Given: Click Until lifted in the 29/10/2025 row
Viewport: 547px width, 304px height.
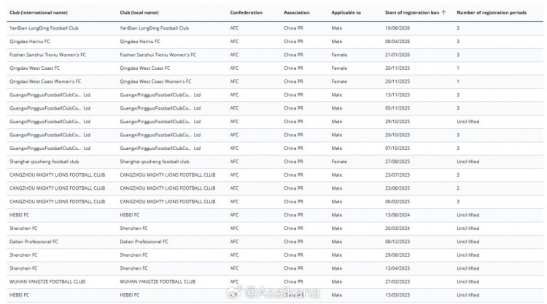Looking at the screenshot, I should point(468,121).
